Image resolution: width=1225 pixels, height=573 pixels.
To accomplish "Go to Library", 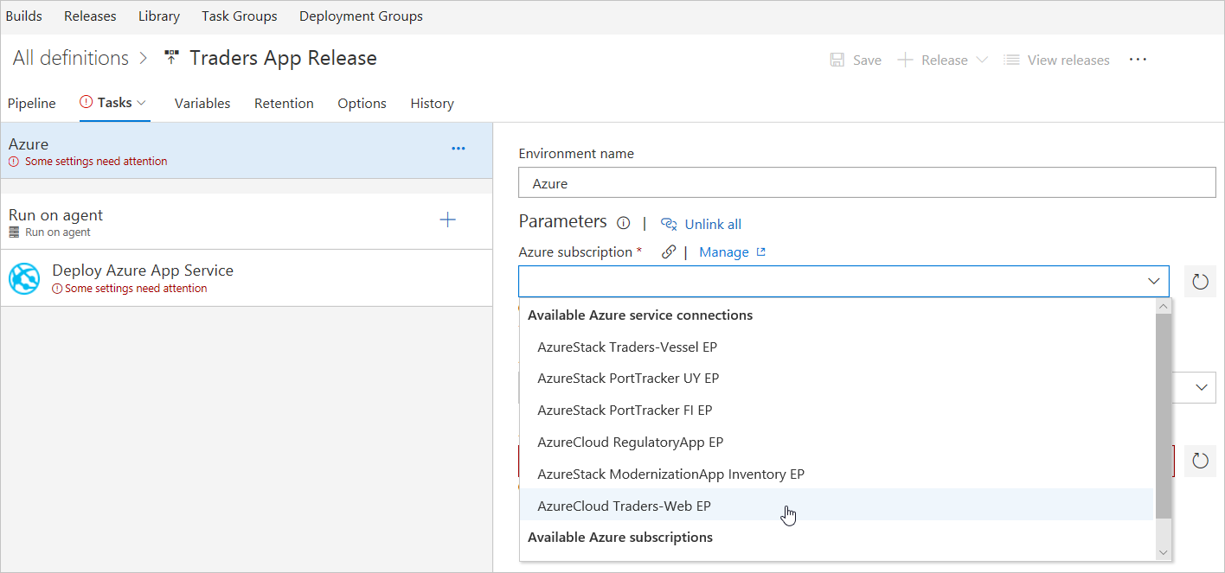I will point(159,16).
